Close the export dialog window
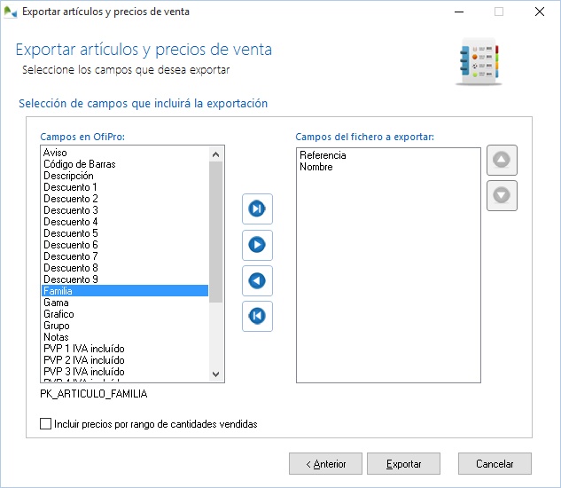Viewport: 561px width, 488px height. [x=540, y=12]
